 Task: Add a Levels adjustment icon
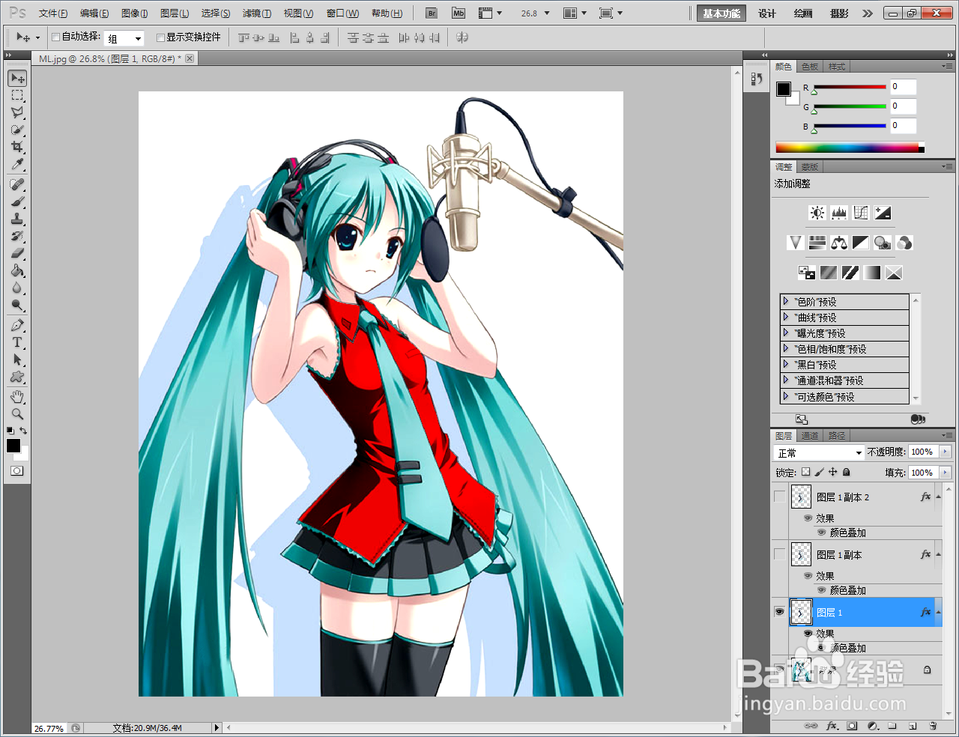tap(839, 213)
